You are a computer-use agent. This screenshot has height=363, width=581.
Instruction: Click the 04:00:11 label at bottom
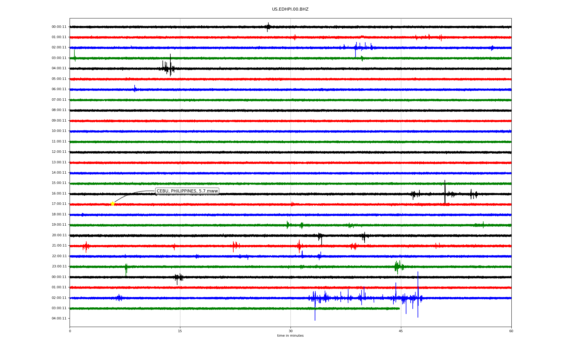[59, 318]
